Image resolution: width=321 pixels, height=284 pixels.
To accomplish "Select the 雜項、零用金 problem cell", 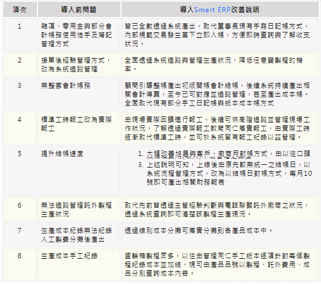I will 79,35.
